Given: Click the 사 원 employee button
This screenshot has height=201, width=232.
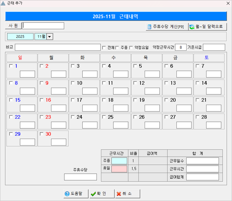Looking at the screenshot, I should click(x=13, y=26).
